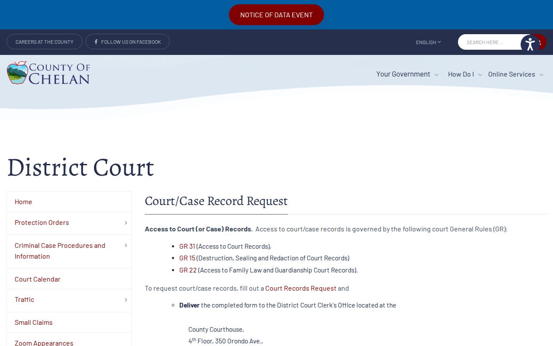This screenshot has width=553, height=346.
Task: Expand the Your Government menu
Action: 407,74
